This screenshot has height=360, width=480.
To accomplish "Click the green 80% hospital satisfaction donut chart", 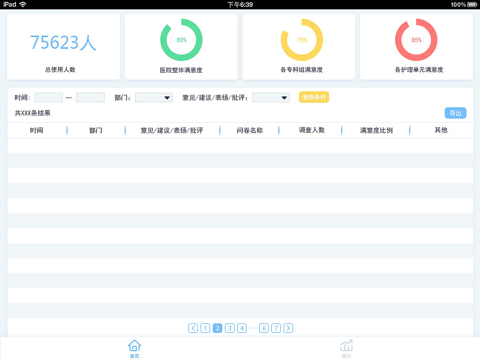I will tap(181, 40).
